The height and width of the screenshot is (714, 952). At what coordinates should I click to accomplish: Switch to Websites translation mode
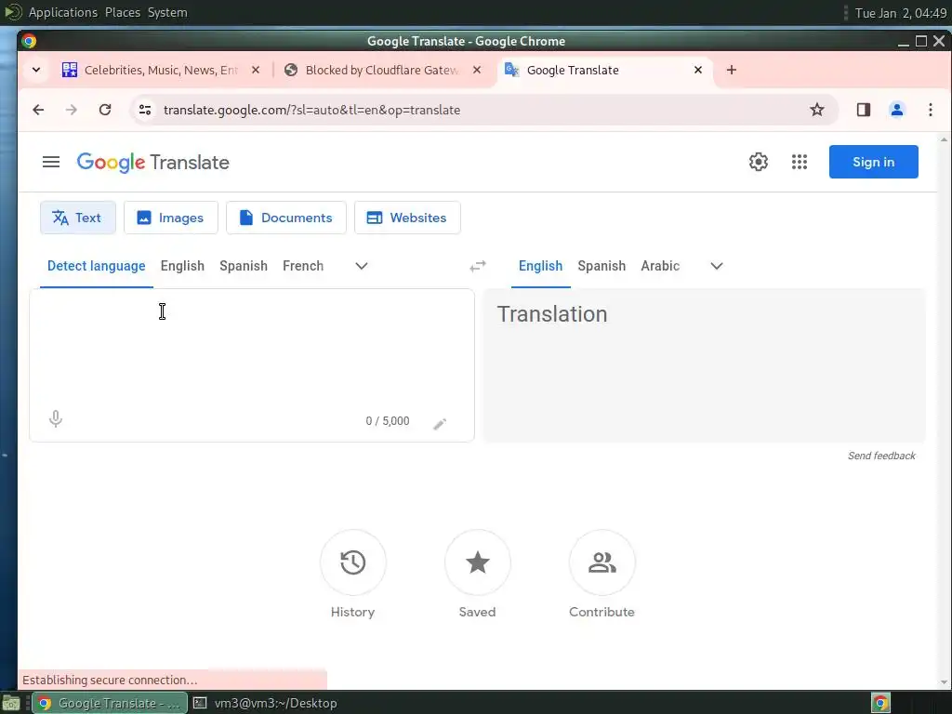407,218
